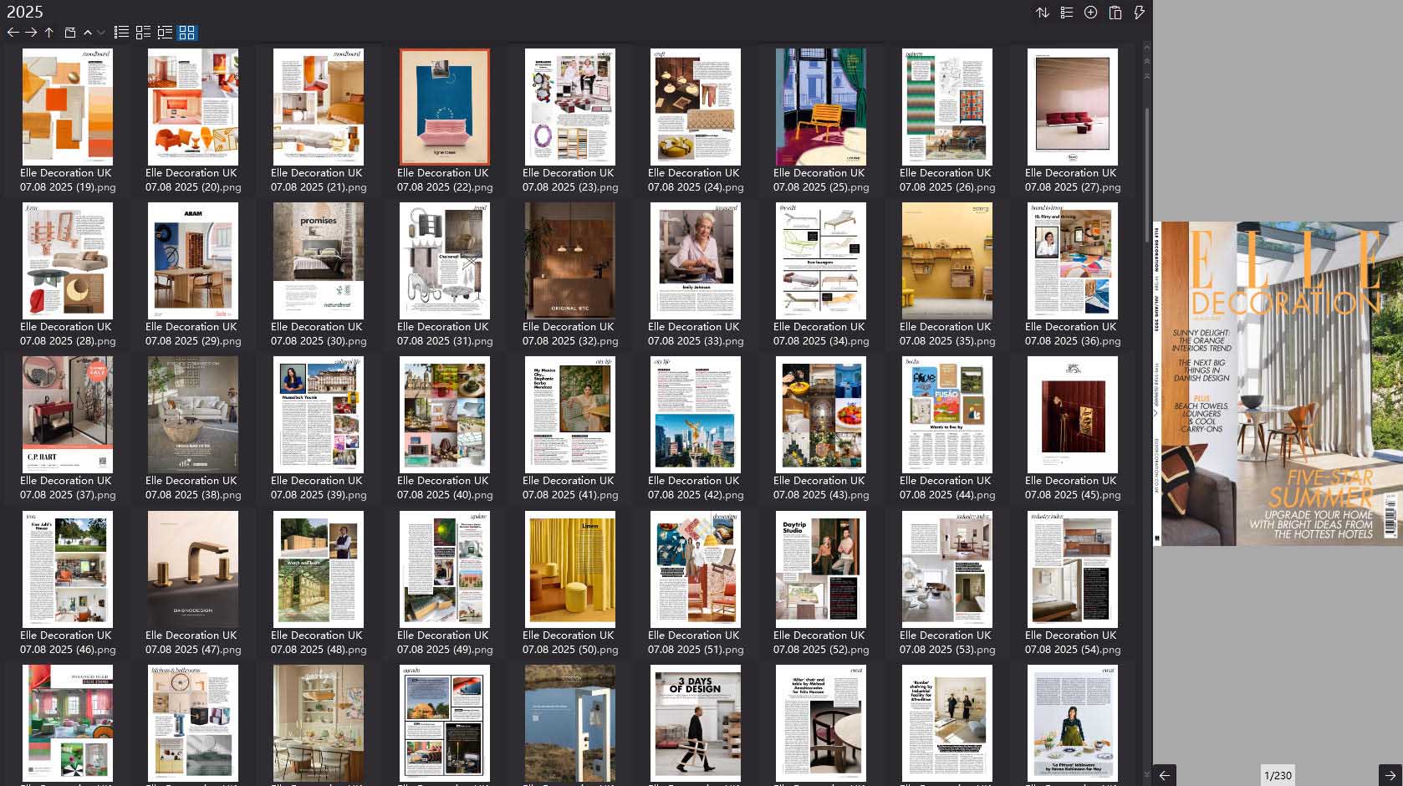Expand the previous-item chevron next to navigation
Viewport: 1403px width, 786px height.
point(88,33)
